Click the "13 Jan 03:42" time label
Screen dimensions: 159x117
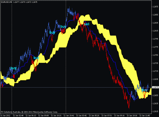coord(81,115)
